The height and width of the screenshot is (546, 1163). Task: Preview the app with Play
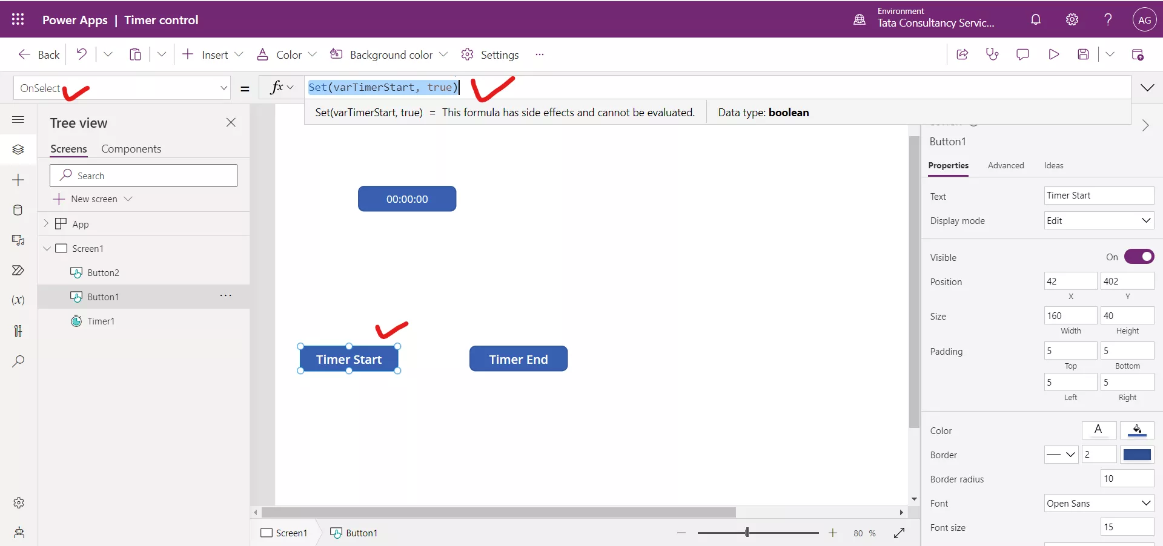[1054, 54]
